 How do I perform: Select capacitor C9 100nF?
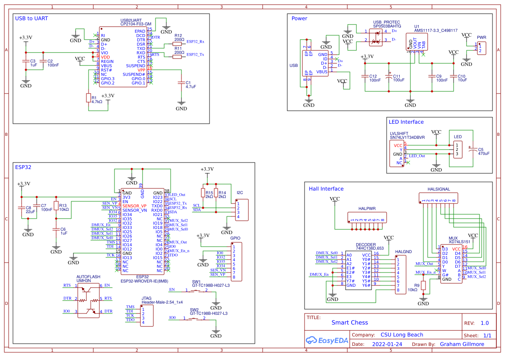tap(432, 76)
